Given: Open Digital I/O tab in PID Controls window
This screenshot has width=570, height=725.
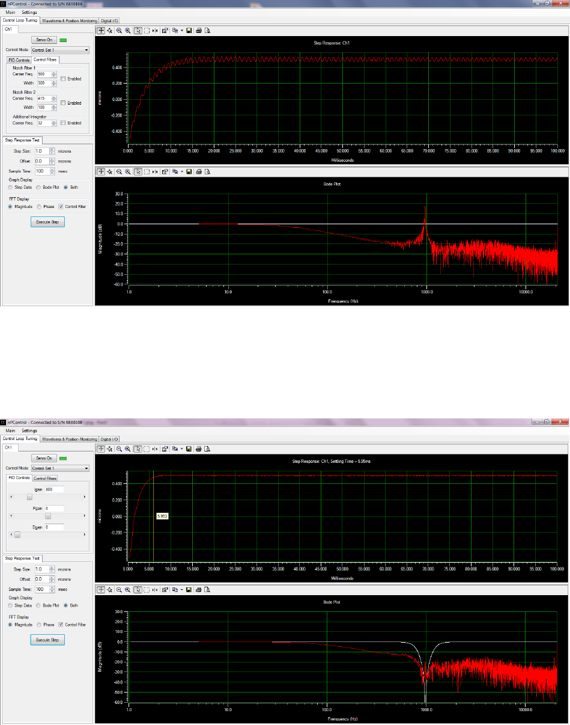Looking at the screenshot, I should [x=109, y=439].
